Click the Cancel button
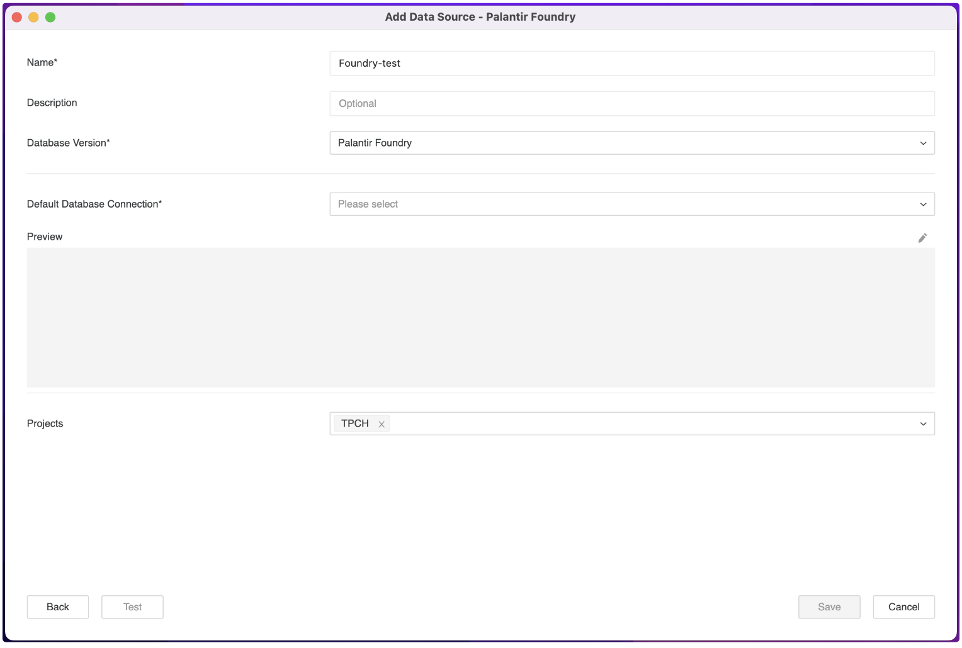 (903, 606)
